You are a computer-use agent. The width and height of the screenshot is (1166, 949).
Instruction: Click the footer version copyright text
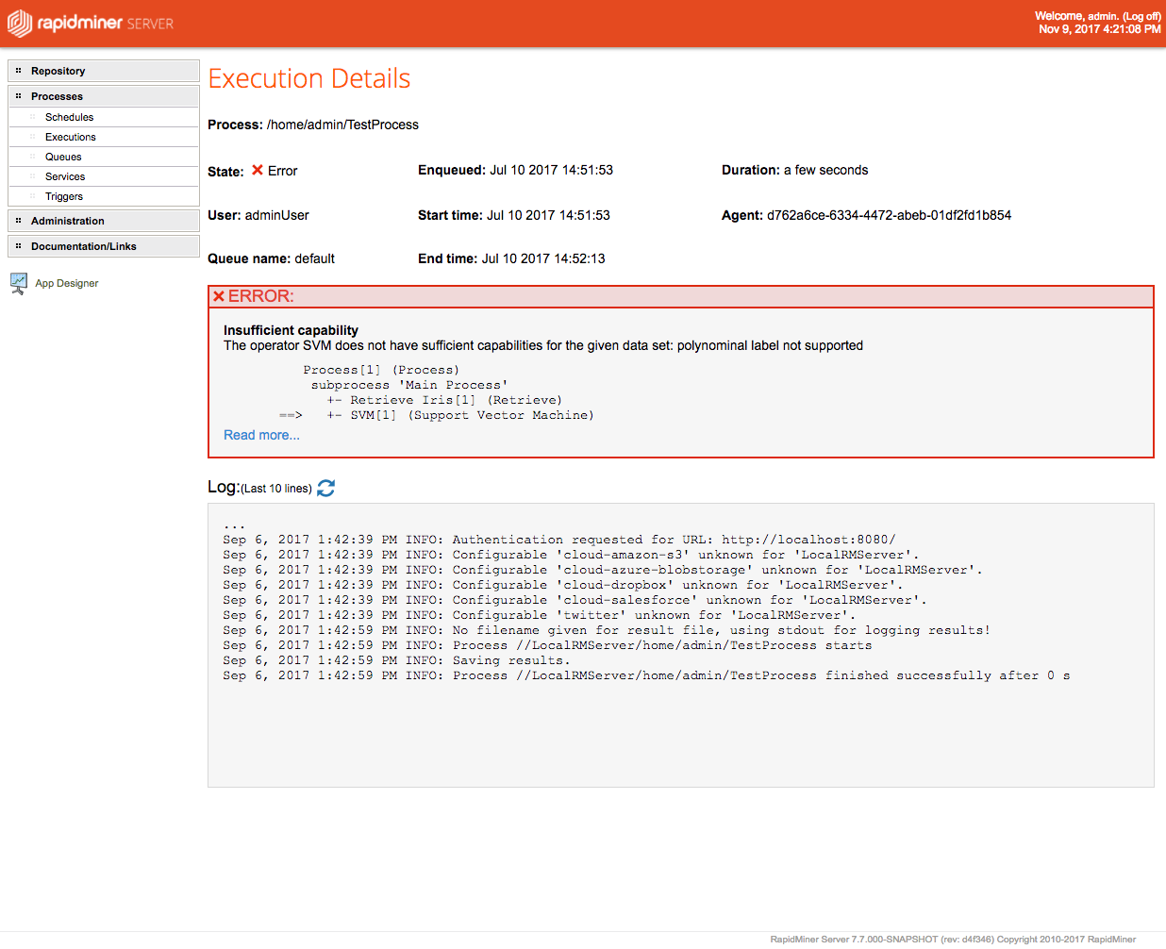[x=953, y=939]
